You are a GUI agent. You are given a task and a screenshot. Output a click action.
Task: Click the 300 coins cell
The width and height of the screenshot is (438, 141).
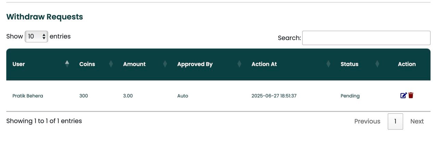pos(83,96)
